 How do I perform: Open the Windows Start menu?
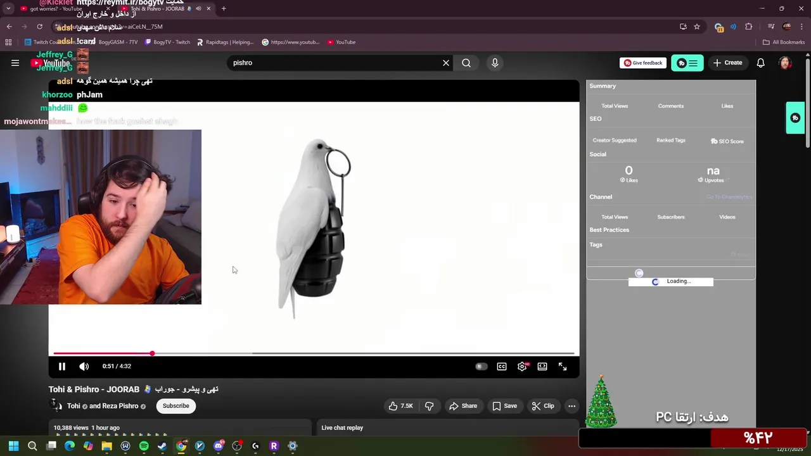pyautogui.click(x=13, y=446)
